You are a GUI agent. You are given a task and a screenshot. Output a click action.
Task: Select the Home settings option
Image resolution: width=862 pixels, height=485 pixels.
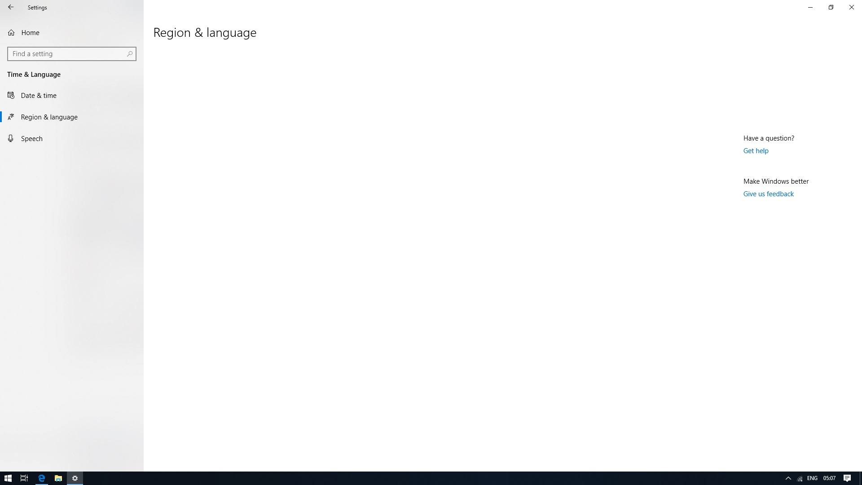click(30, 32)
